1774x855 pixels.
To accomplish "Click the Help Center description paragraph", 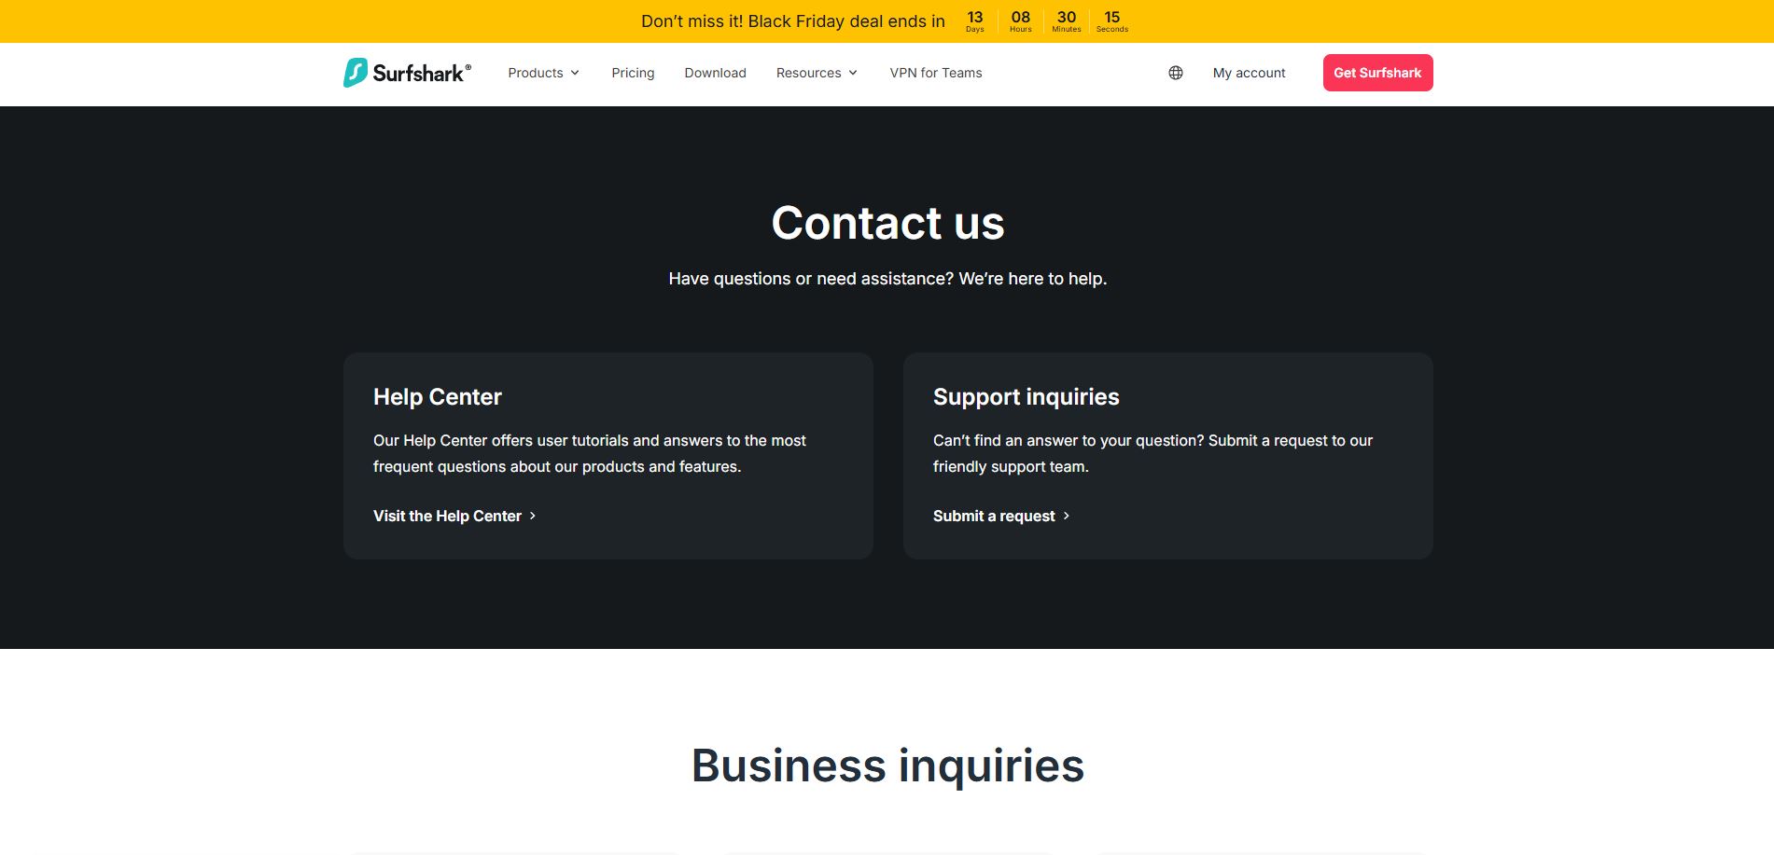I will click(x=590, y=453).
